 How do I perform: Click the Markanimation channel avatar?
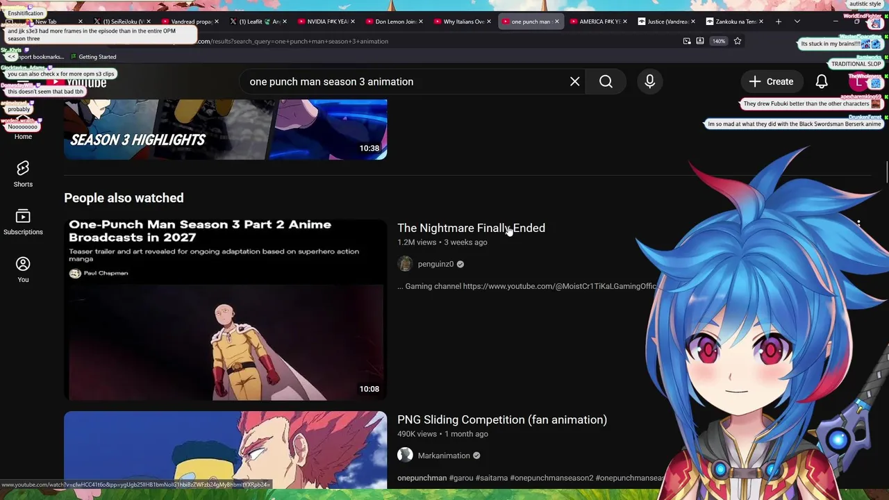click(x=405, y=456)
